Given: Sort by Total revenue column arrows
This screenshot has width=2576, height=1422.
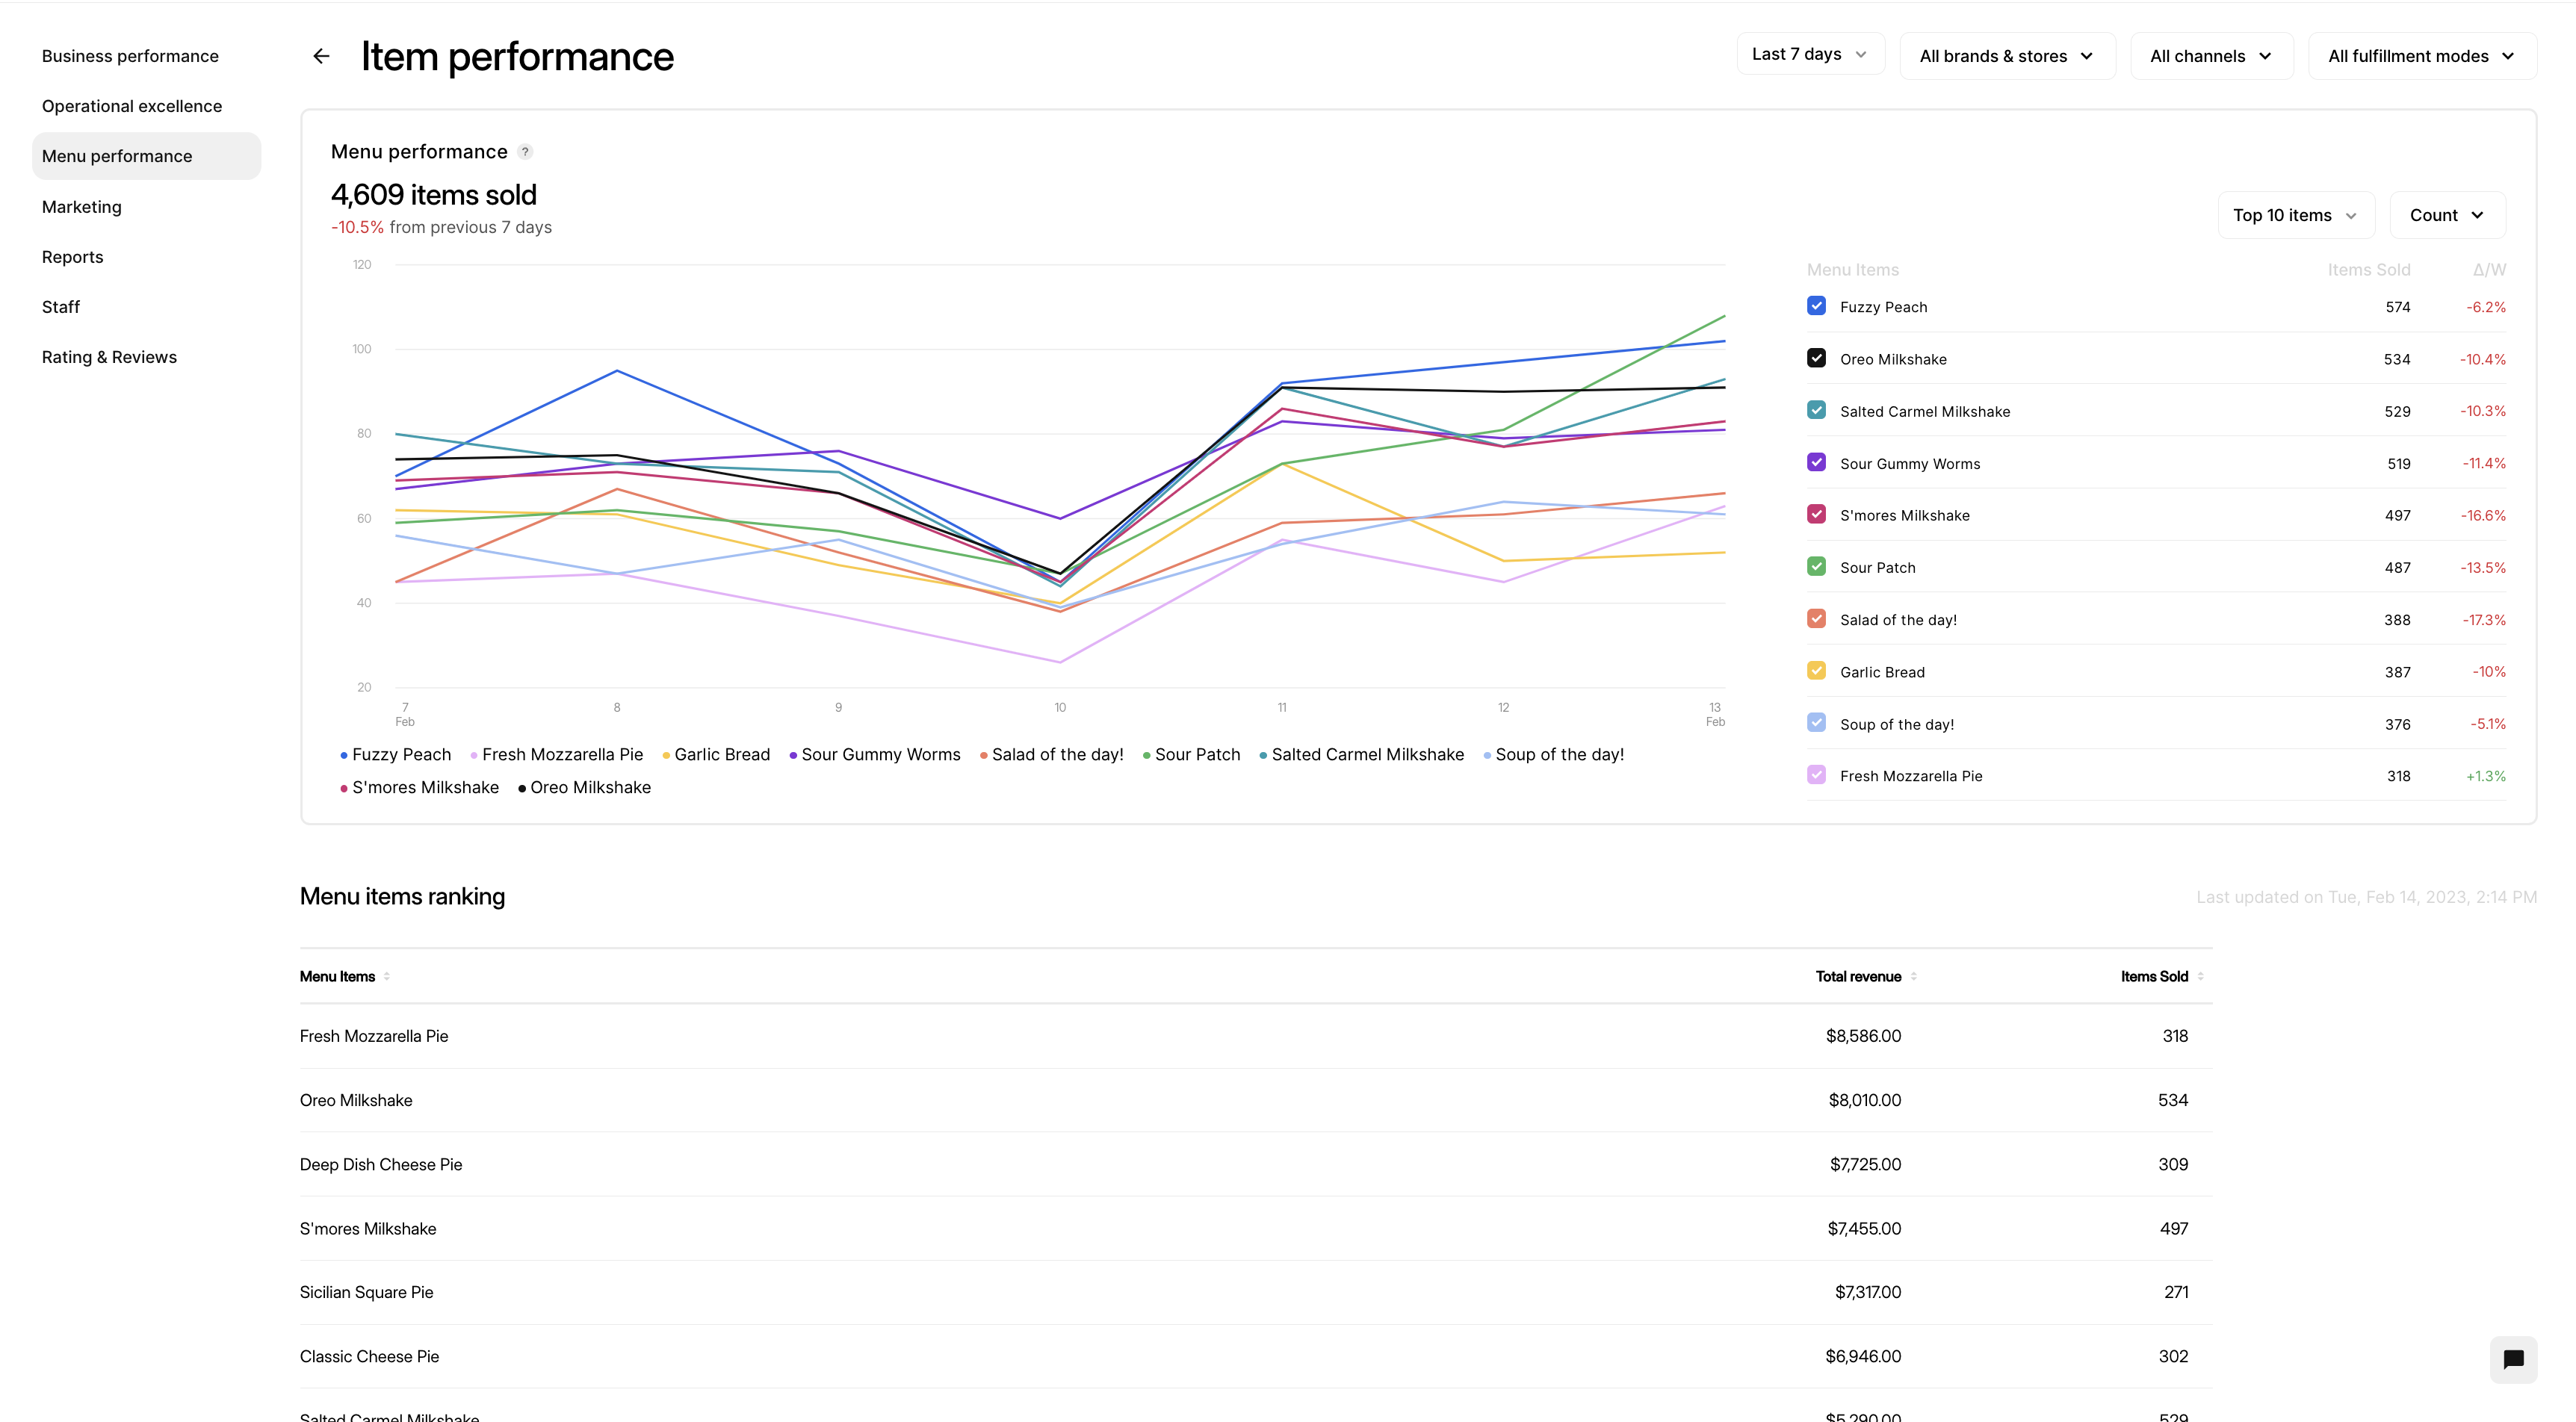Looking at the screenshot, I should click(1914, 977).
